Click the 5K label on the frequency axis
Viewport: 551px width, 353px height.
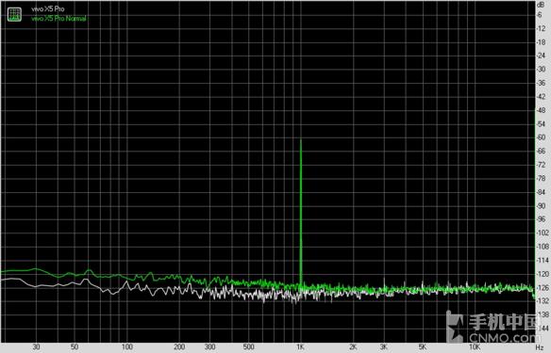423,347
